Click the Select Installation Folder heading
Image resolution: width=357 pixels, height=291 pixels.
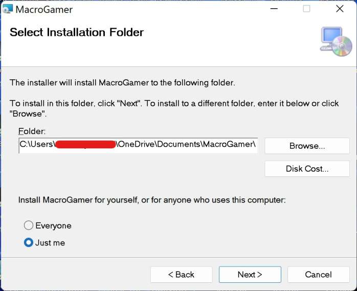click(x=77, y=32)
